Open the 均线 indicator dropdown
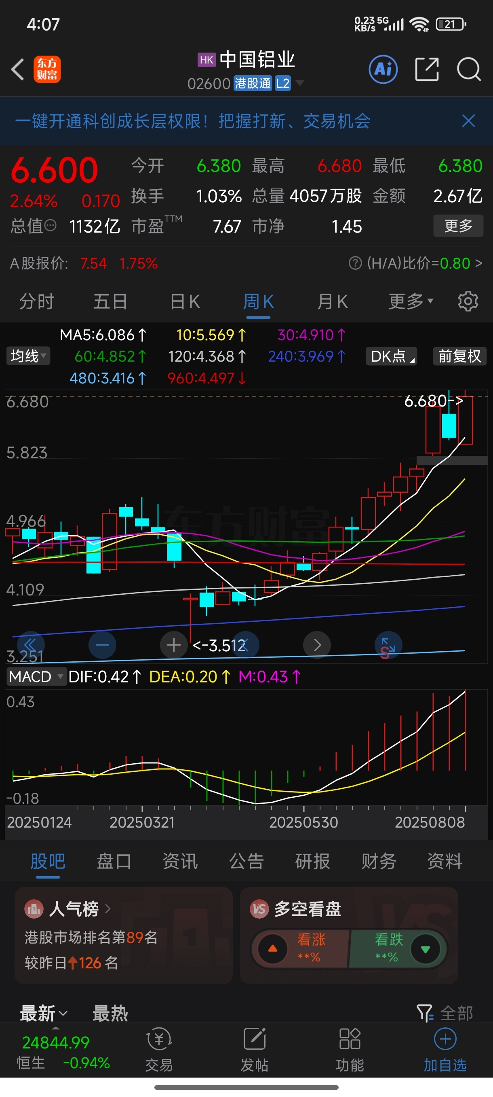Screen dimensions: 493x1097 click(x=28, y=356)
